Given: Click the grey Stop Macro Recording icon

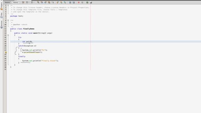Looking at the screenshot, I should (82, 2).
